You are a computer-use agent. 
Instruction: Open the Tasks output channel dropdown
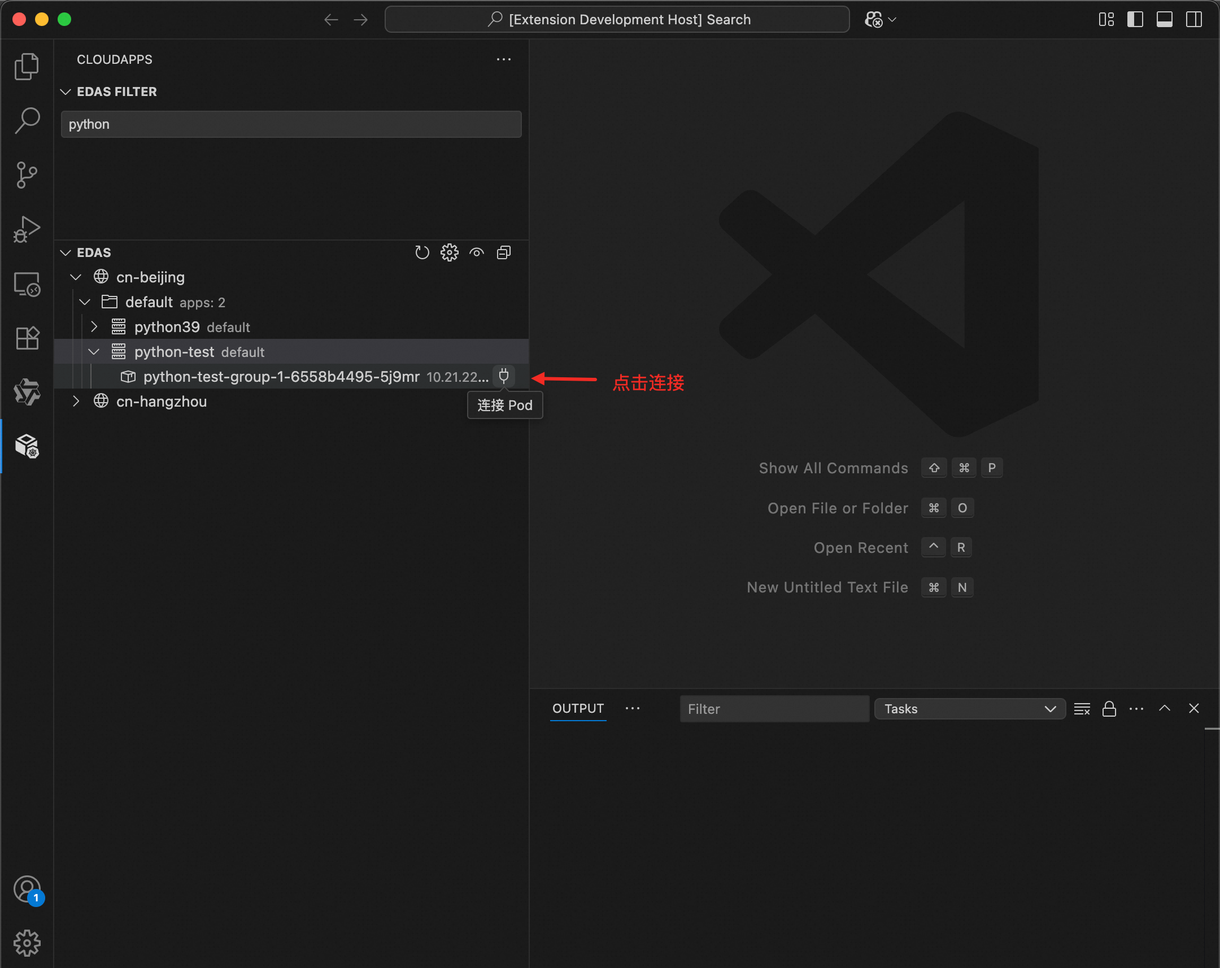click(969, 709)
